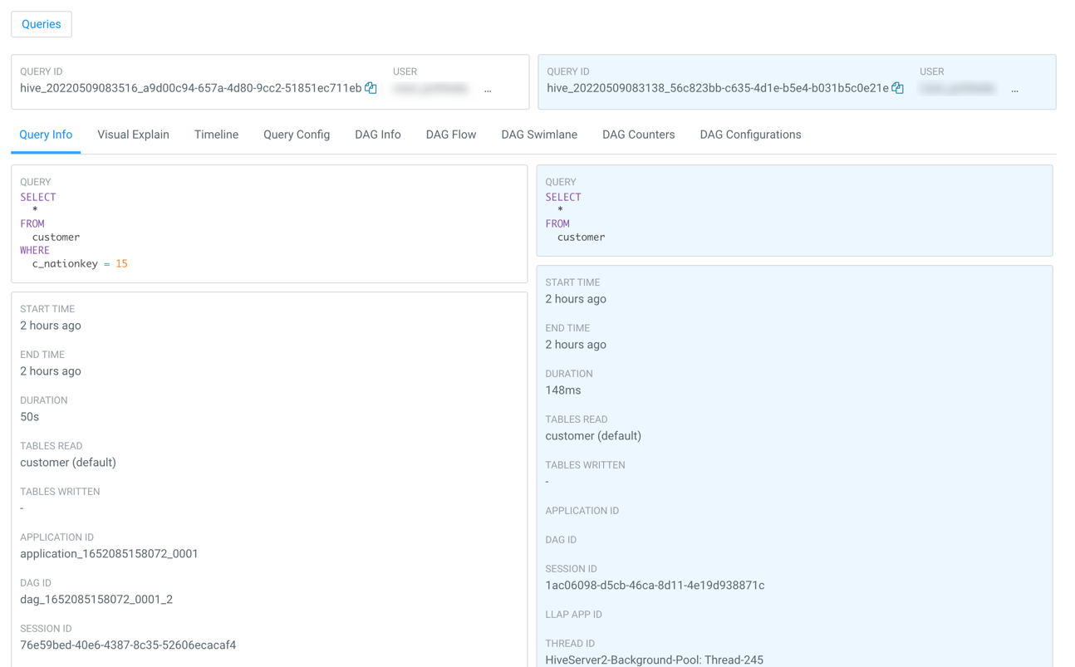The width and height of the screenshot is (1075, 667).
Task: Open the DAG Counters tab
Action: [x=638, y=134]
